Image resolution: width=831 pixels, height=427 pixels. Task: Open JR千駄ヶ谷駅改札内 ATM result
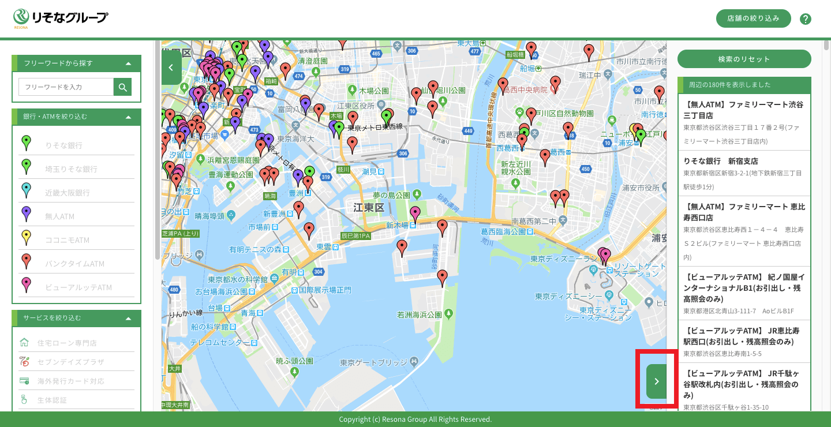click(744, 388)
